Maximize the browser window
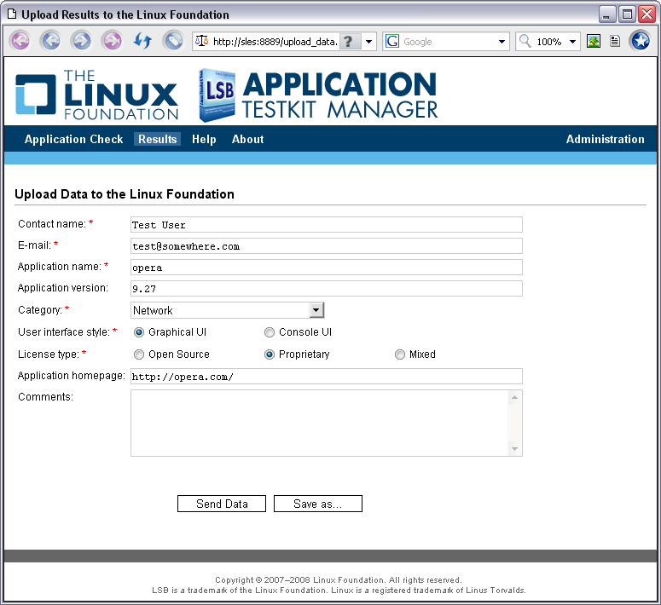 point(627,14)
